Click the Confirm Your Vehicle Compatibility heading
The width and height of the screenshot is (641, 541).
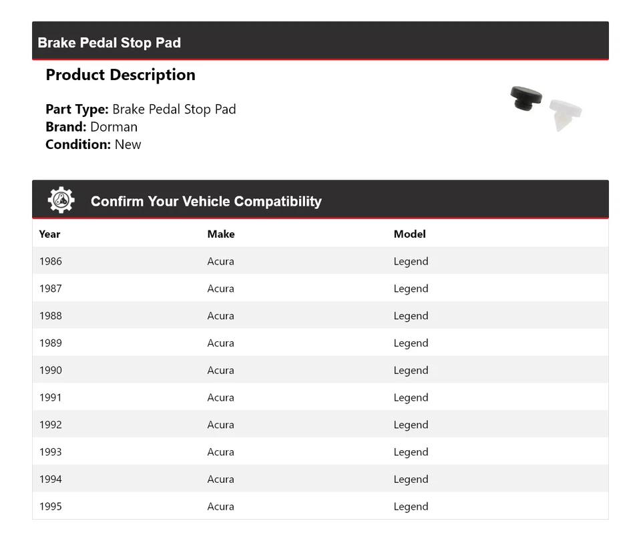pyautogui.click(x=206, y=201)
